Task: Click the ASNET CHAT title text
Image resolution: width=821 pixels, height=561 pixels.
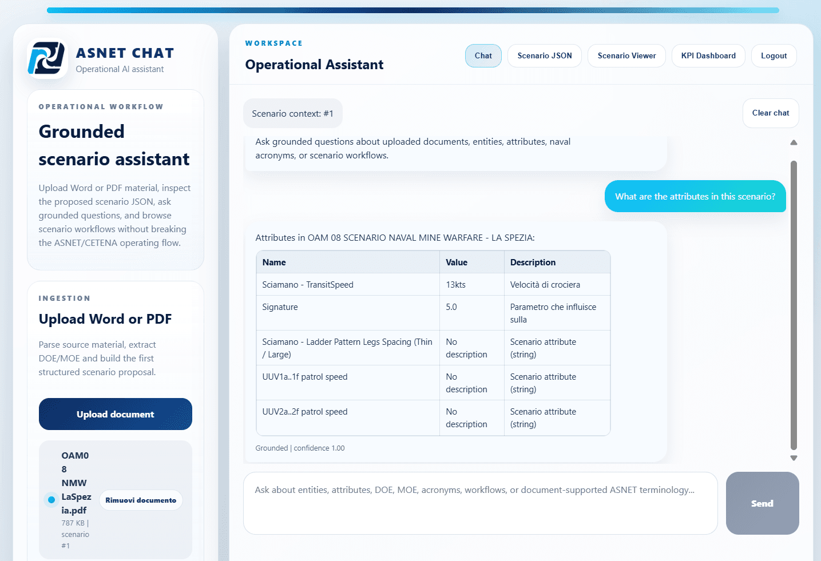Action: tap(125, 53)
